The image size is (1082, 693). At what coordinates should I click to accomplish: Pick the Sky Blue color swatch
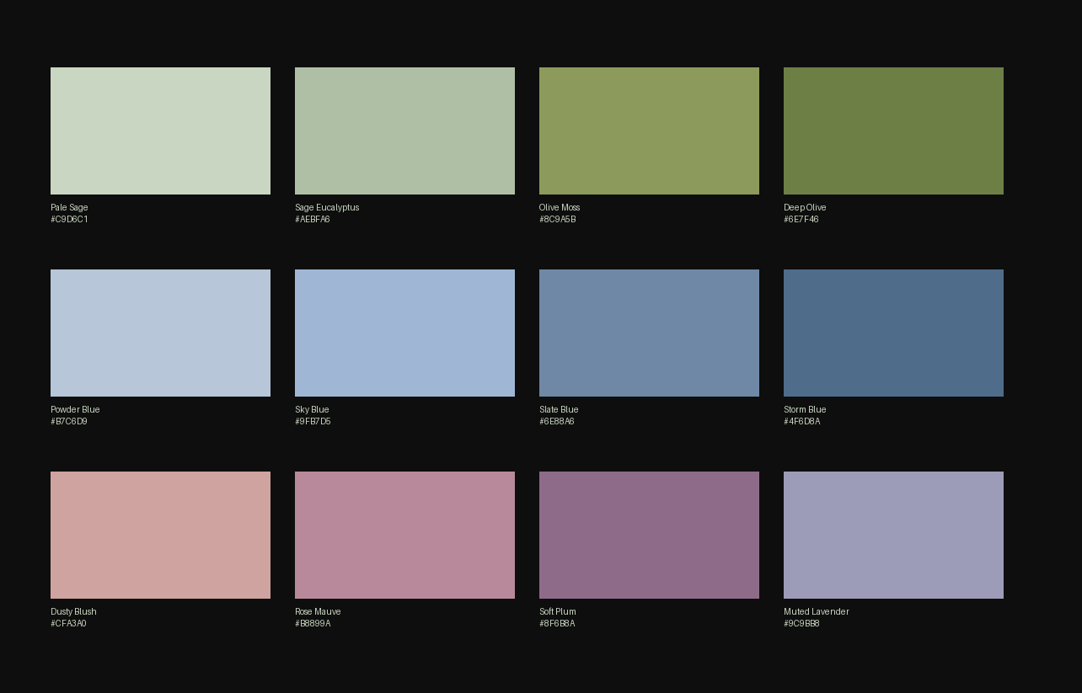tap(404, 333)
